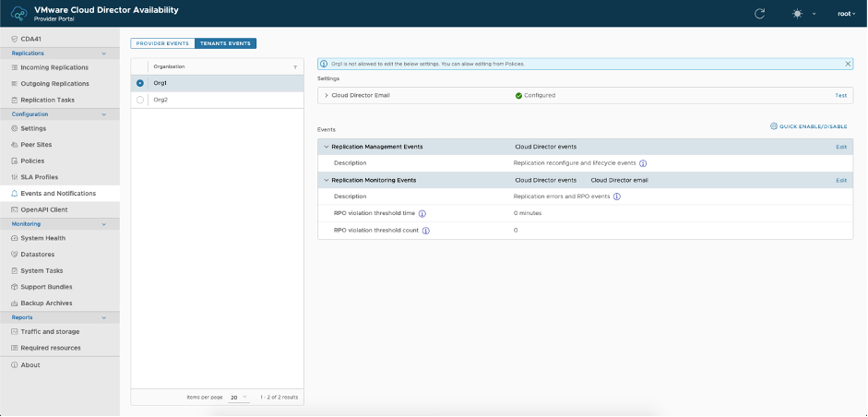This screenshot has height=417, width=868.
Task: Open Incoming Replications in the sidebar
Action: tap(54, 67)
